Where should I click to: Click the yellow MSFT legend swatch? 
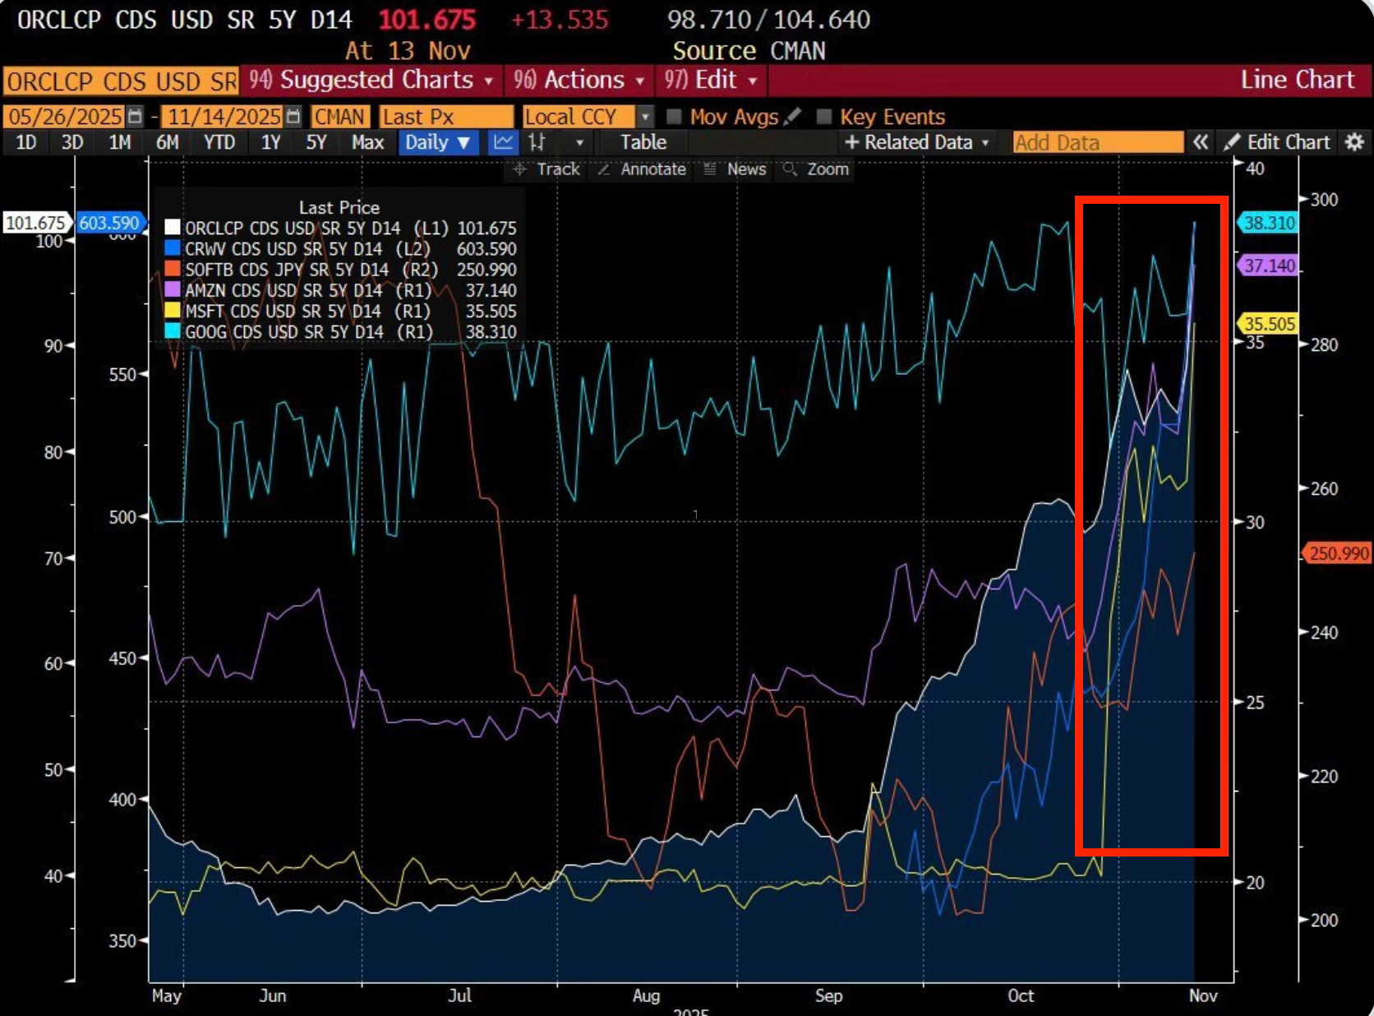(x=172, y=311)
